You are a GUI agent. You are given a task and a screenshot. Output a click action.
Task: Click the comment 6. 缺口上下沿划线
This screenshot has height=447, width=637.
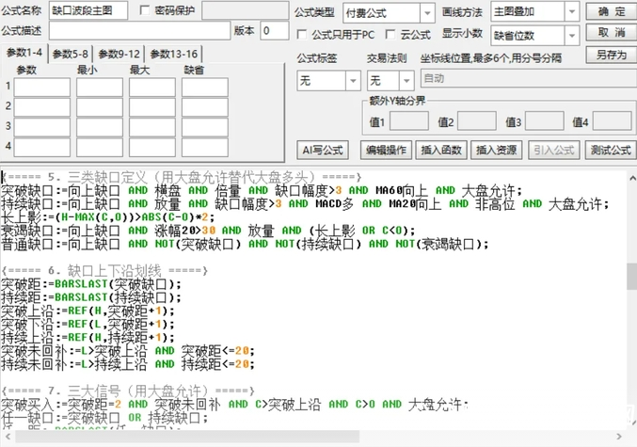tap(104, 270)
